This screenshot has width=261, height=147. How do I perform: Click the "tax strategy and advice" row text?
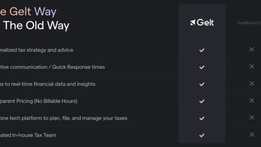37,50
